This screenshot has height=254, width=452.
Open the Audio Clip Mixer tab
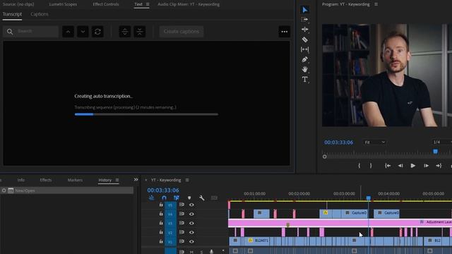click(189, 4)
